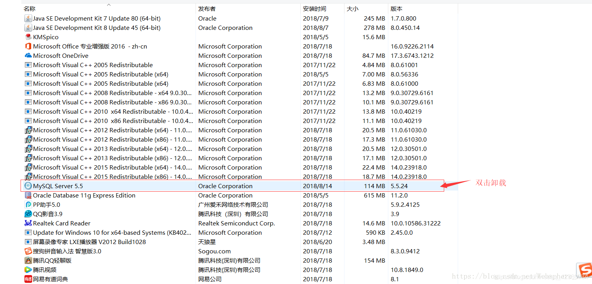Click the Java SE Development Kit 7 coffee icon
This screenshot has width=592, height=284.
coord(28,18)
